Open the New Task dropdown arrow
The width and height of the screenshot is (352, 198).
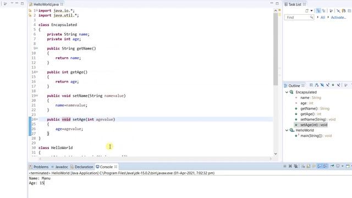click(312, 10)
